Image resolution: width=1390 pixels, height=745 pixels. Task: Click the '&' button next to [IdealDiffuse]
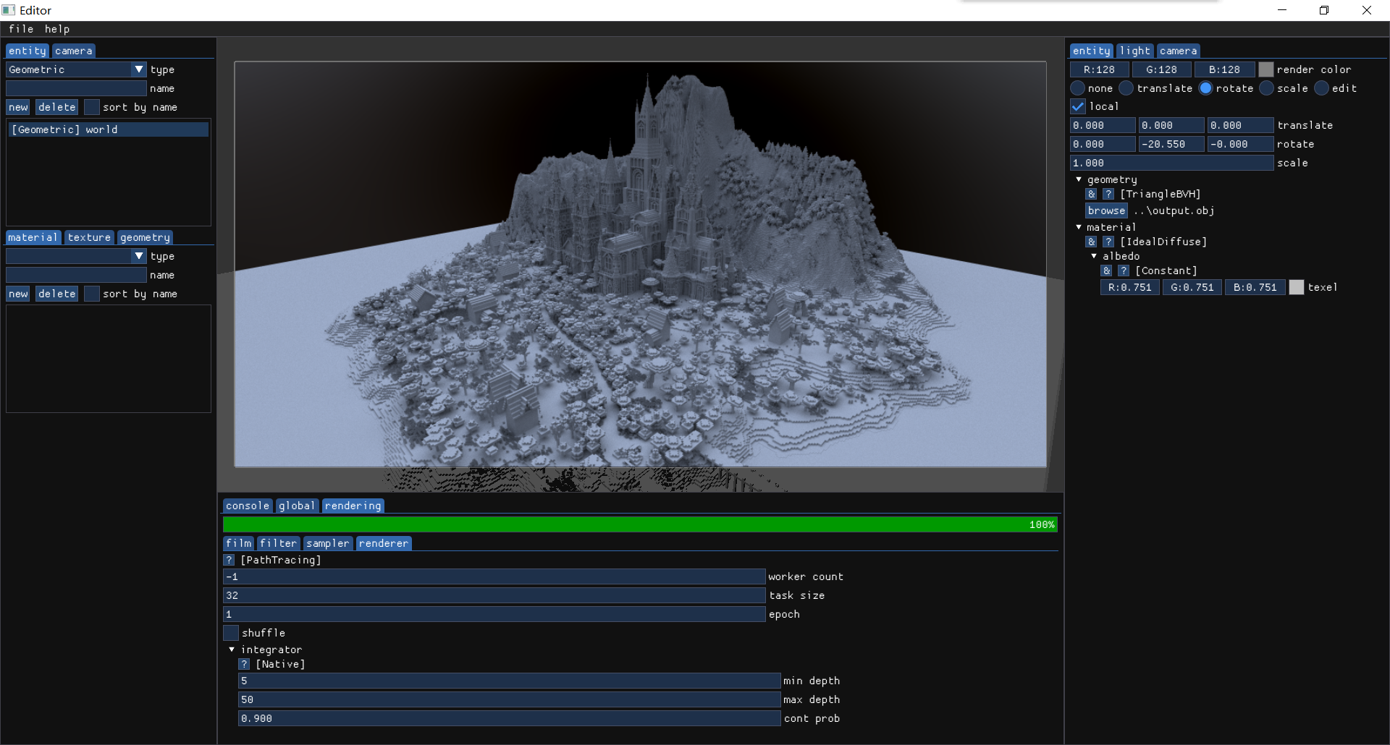click(1091, 242)
